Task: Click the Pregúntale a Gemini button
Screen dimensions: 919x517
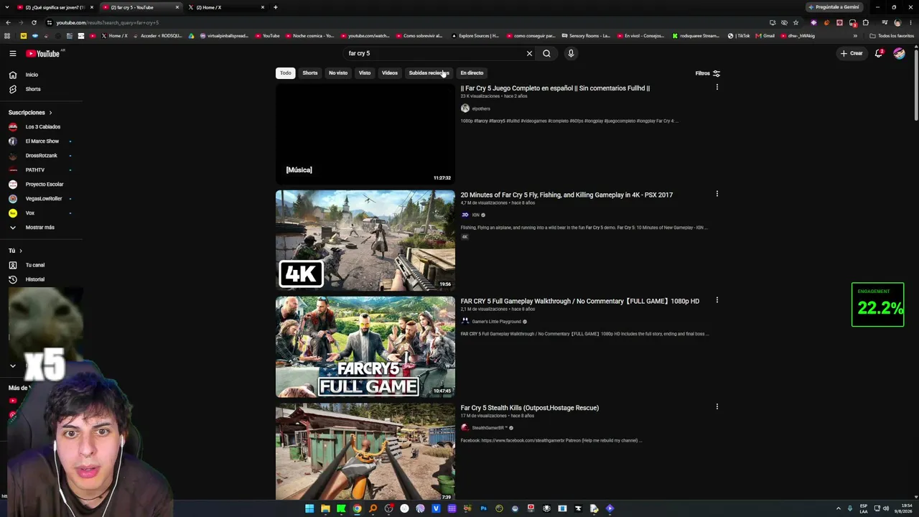Action: 834,7
